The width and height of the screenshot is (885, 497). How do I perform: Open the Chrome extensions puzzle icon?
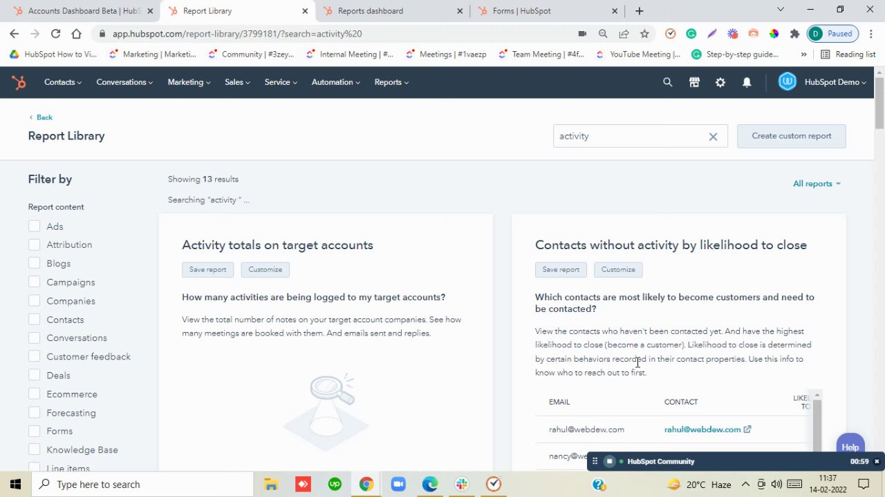794,33
